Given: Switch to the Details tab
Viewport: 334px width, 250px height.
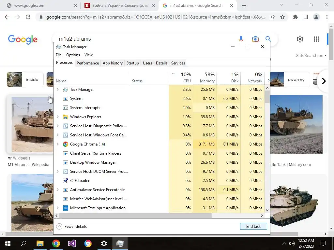Looking at the screenshot, I should 161,63.
